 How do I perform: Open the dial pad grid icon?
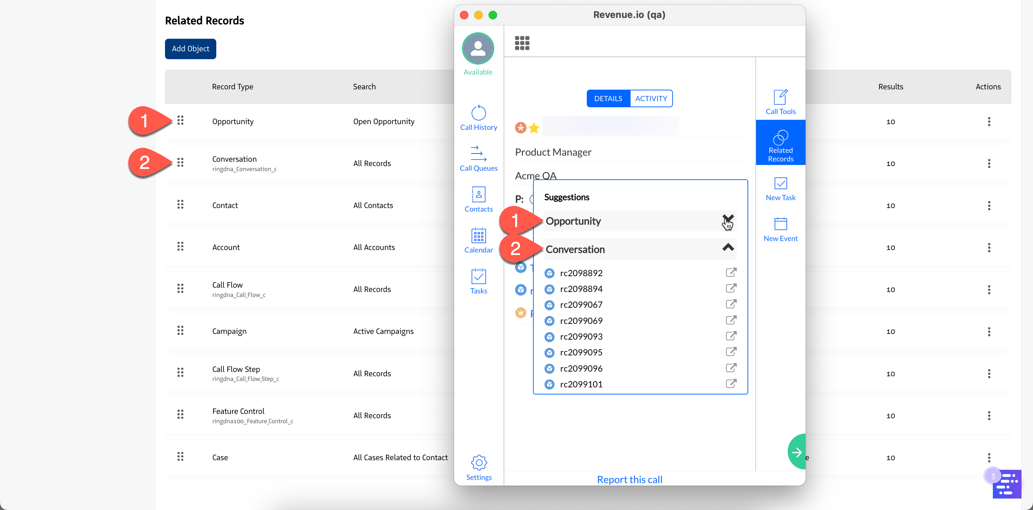tap(522, 43)
